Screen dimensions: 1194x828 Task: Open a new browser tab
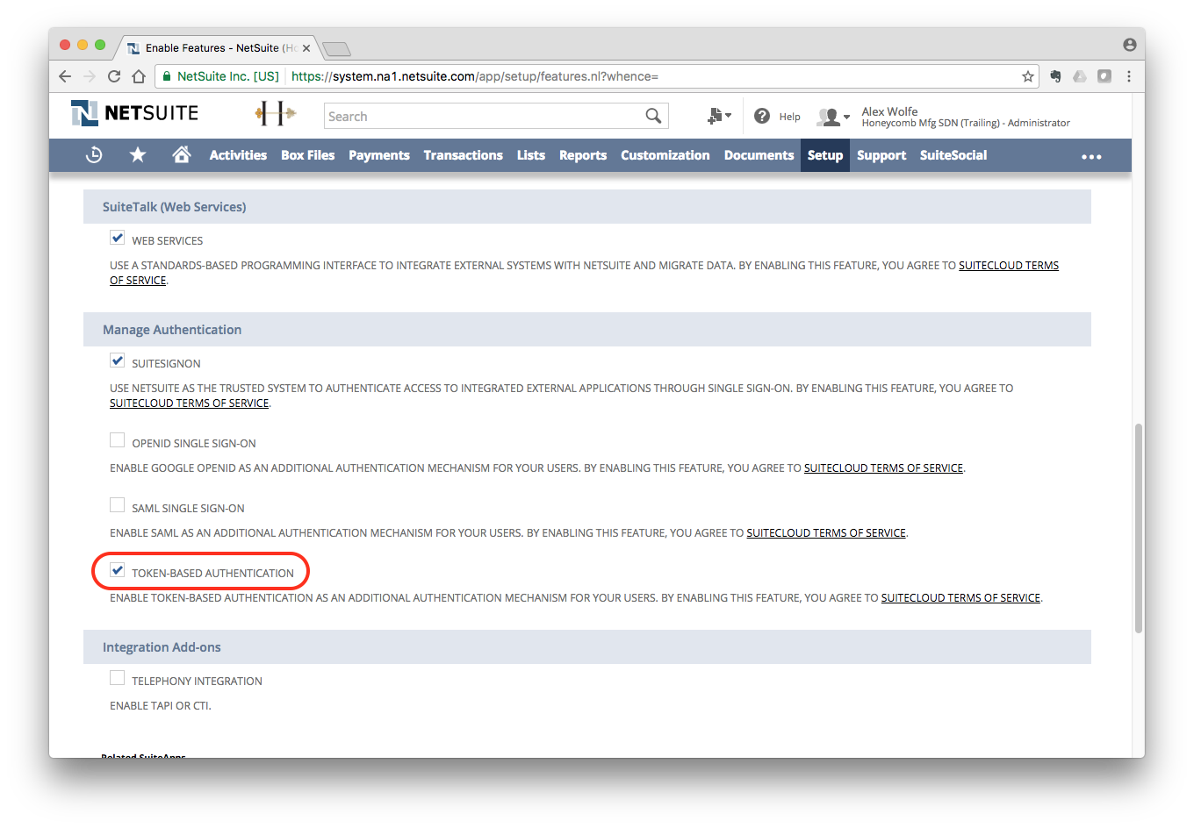pyautogui.click(x=336, y=48)
